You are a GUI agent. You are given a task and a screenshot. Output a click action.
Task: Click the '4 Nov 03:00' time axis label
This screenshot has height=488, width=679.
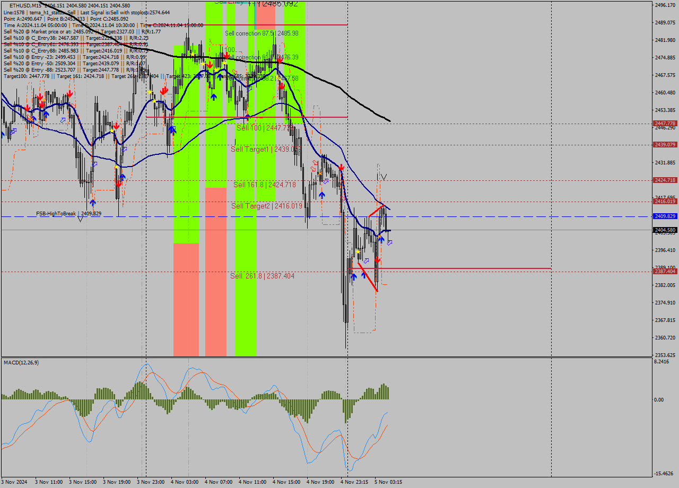click(185, 482)
